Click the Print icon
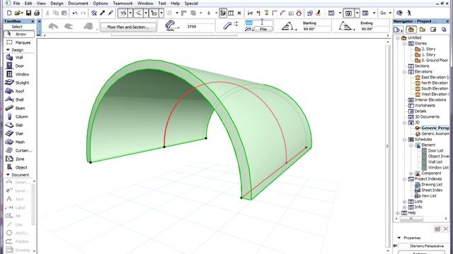 point(37,13)
